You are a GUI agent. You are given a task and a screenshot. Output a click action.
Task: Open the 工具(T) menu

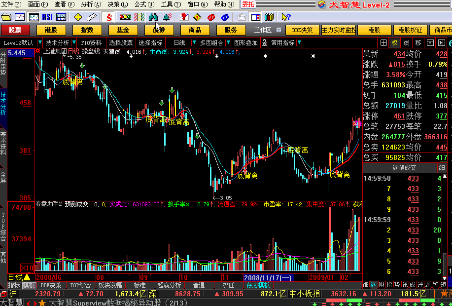click(x=171, y=4)
